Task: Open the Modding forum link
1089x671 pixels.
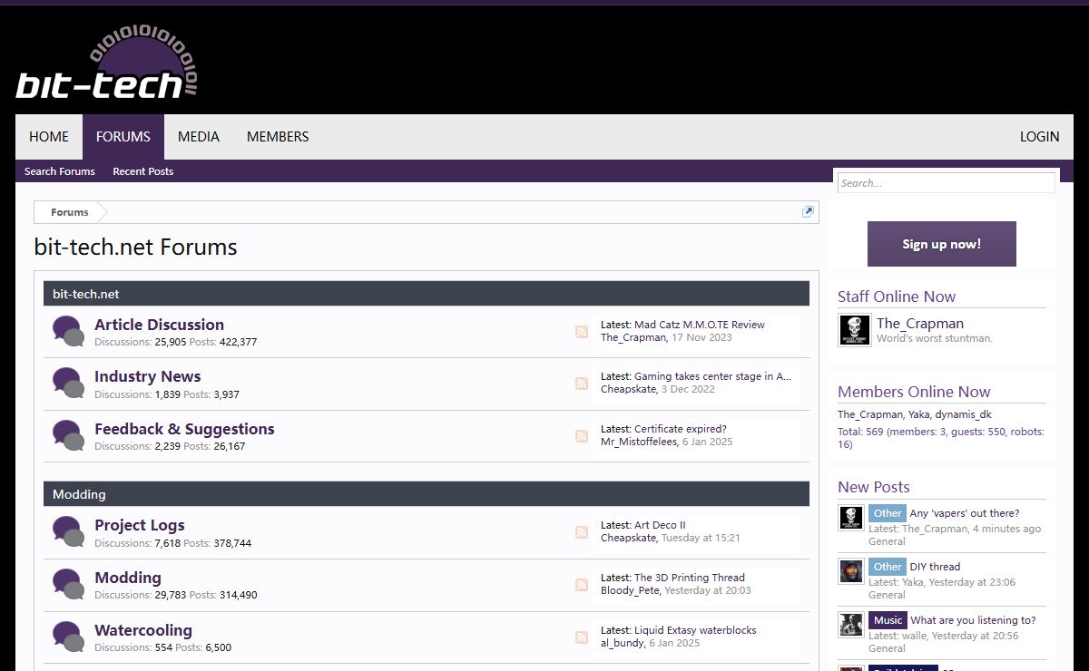Action: (x=128, y=578)
